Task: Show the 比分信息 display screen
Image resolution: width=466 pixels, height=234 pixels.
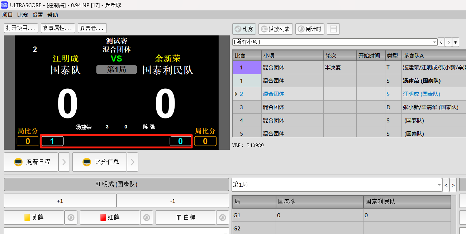Action: click(x=100, y=162)
